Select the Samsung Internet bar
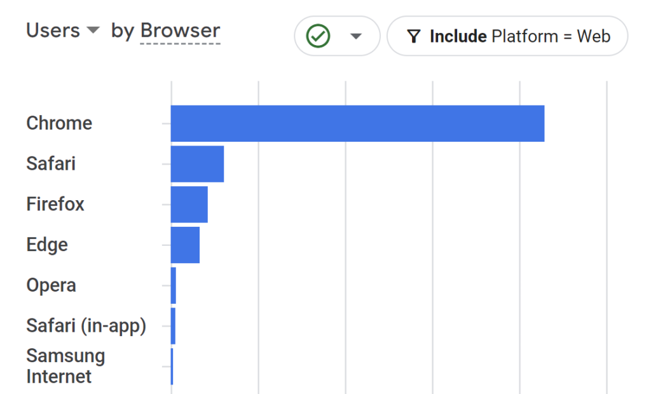This screenshot has width=651, height=394. point(172,366)
